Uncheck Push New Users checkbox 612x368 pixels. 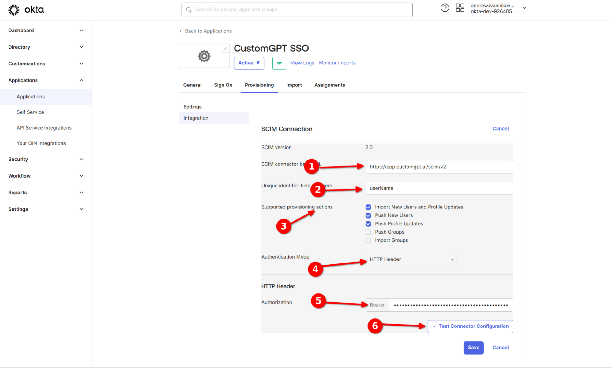click(x=368, y=215)
